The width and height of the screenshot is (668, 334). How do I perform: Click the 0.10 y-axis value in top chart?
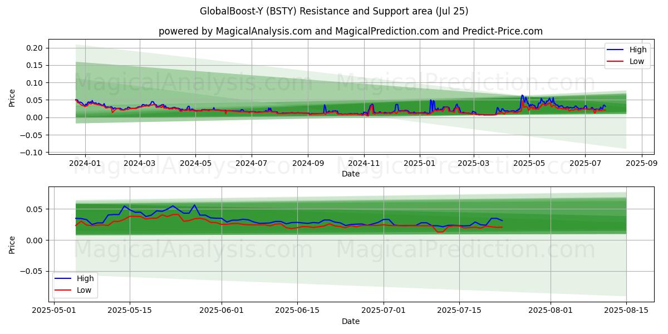[35, 83]
